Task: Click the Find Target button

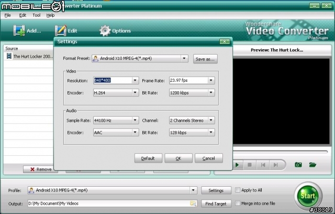Action: point(216,204)
